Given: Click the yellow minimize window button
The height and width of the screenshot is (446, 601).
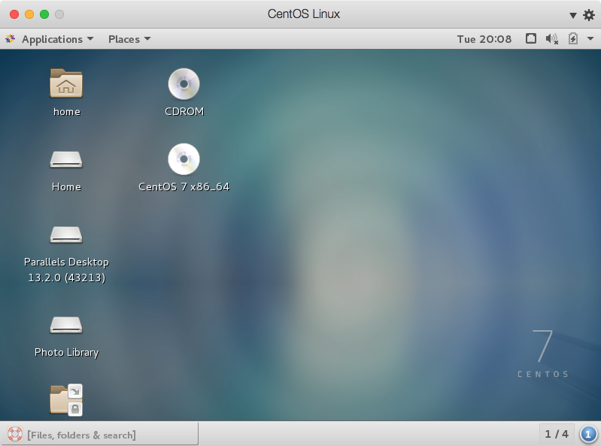Looking at the screenshot, I should coord(29,14).
